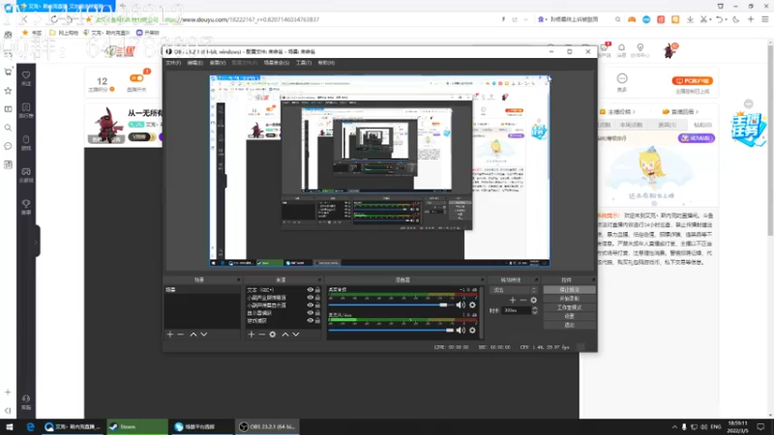Open Douyu user avatar at top right

(x=670, y=50)
